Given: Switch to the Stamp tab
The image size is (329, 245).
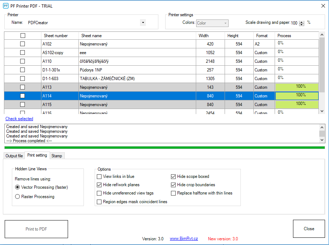Looking at the screenshot, I should point(57,156).
